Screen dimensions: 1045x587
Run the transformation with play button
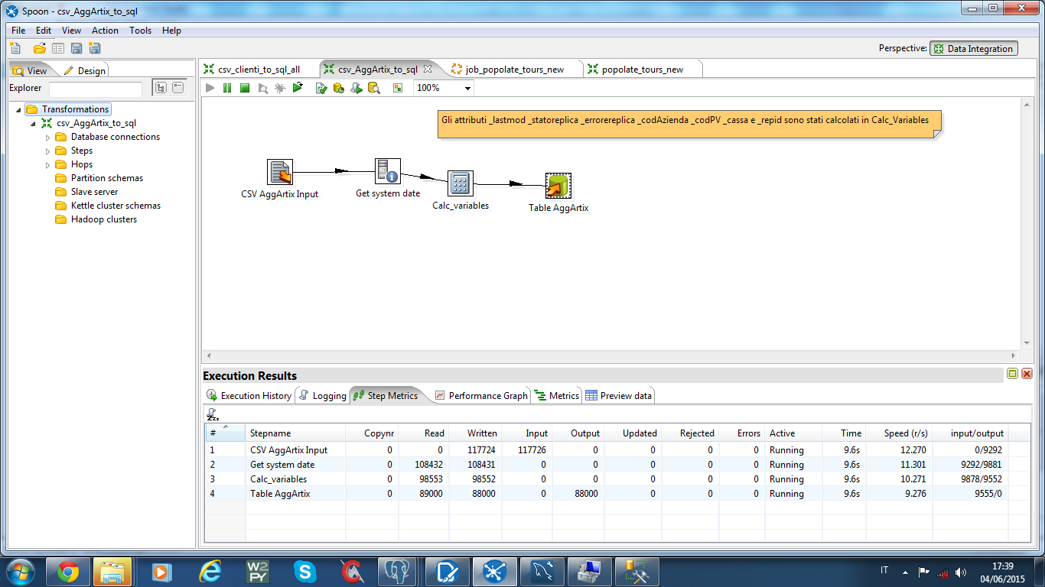click(210, 88)
